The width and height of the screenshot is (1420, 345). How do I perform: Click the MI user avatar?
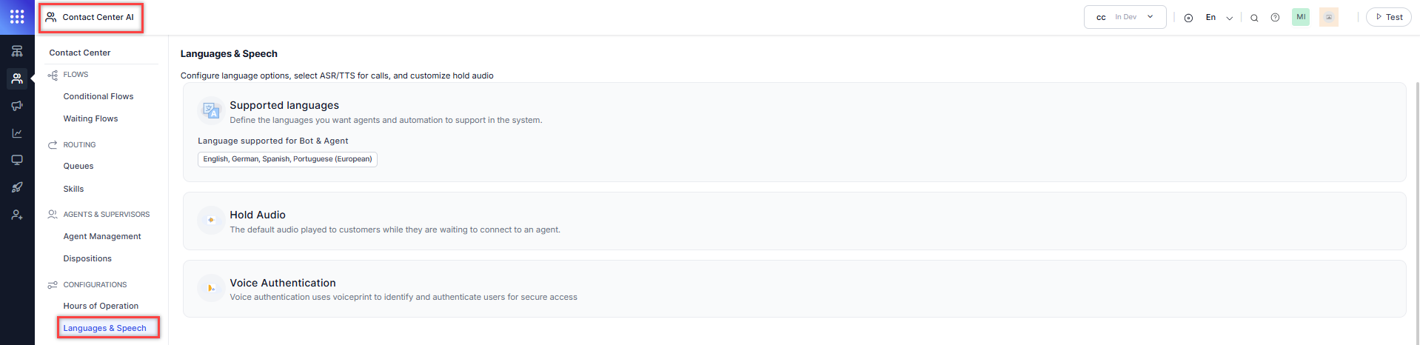click(x=1301, y=17)
